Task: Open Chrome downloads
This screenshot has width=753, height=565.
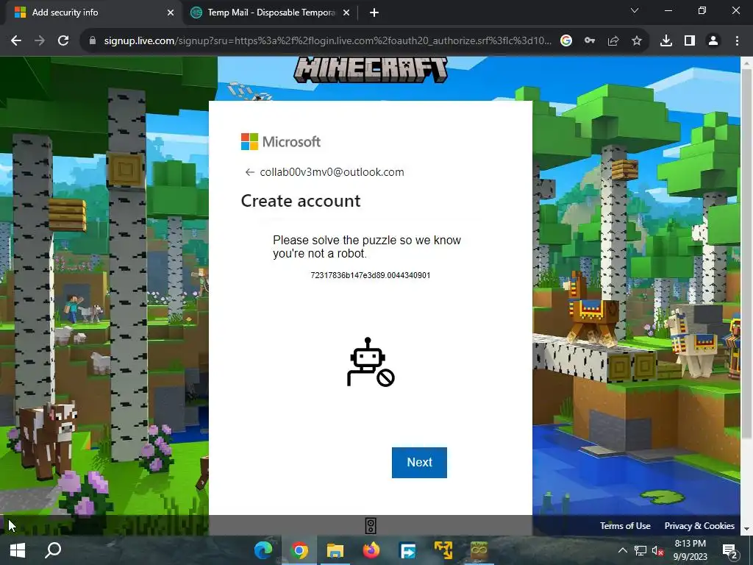Action: point(666,41)
